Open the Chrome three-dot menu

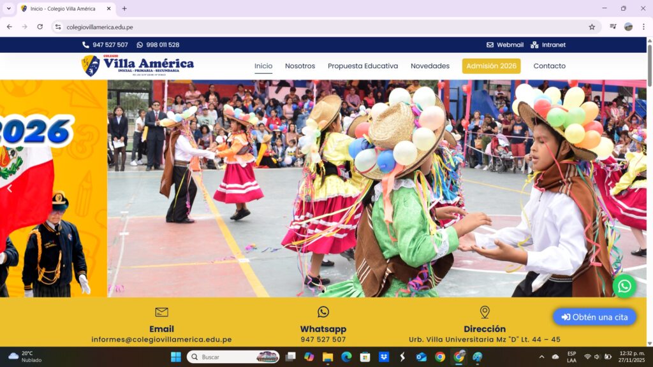tap(643, 27)
